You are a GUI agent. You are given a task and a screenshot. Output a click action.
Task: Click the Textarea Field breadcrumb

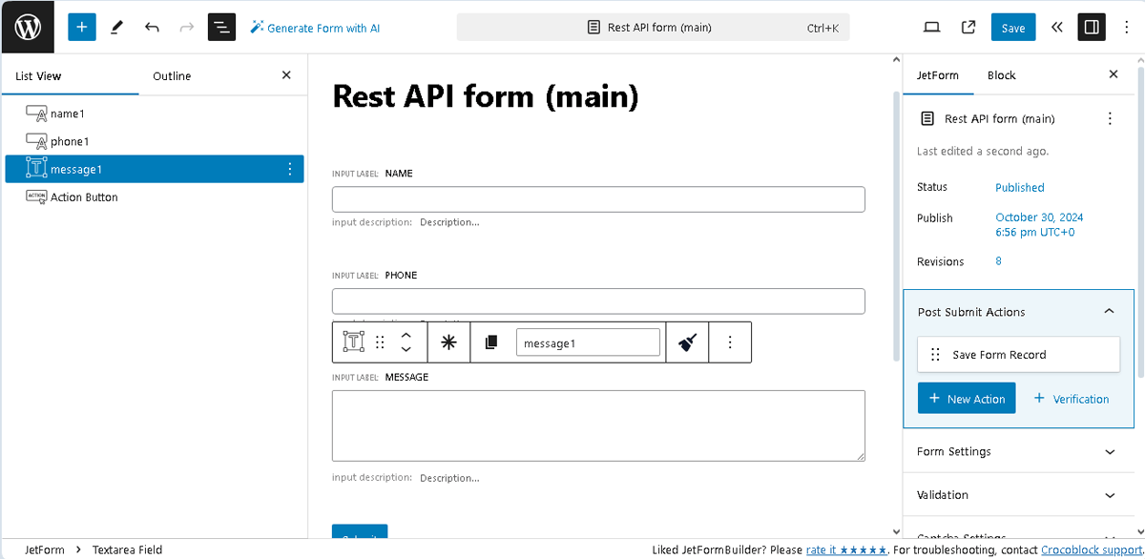tap(127, 549)
